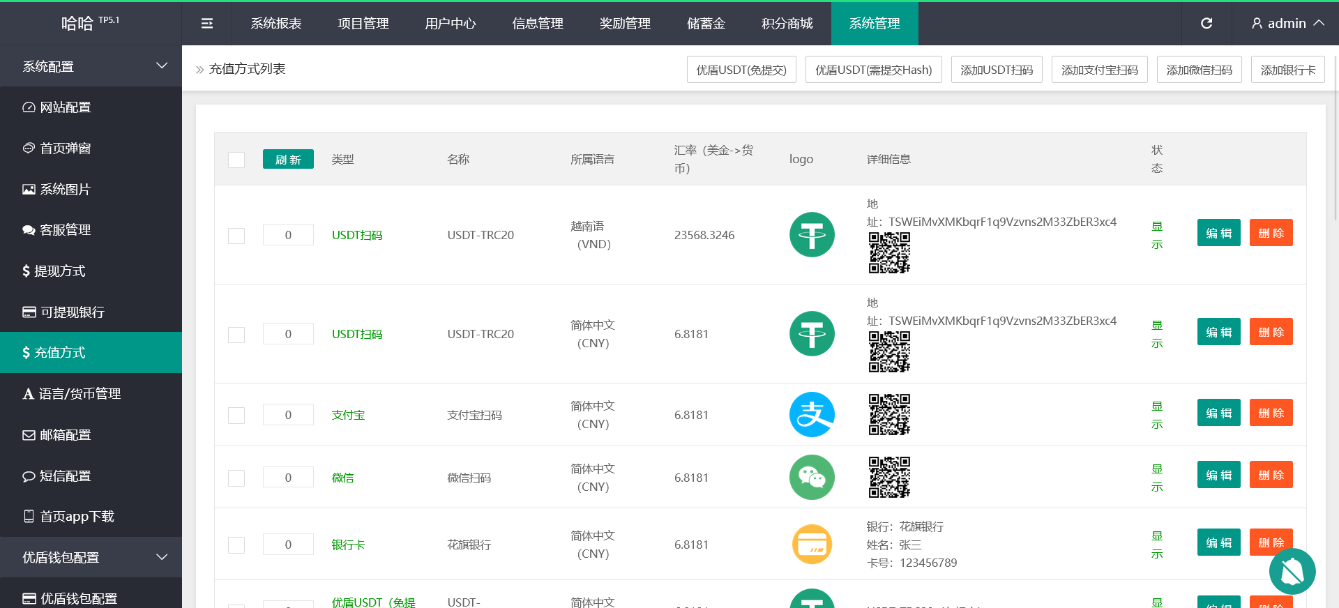
Task: Open the admin user dropdown
Action: click(1287, 24)
